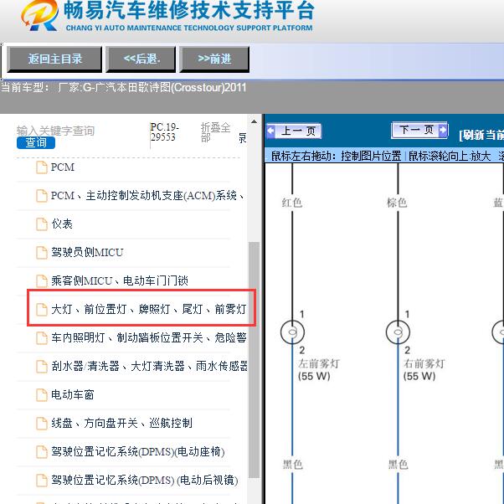Go forward with the >>前进 button
The width and height of the screenshot is (504, 504).
(x=214, y=59)
